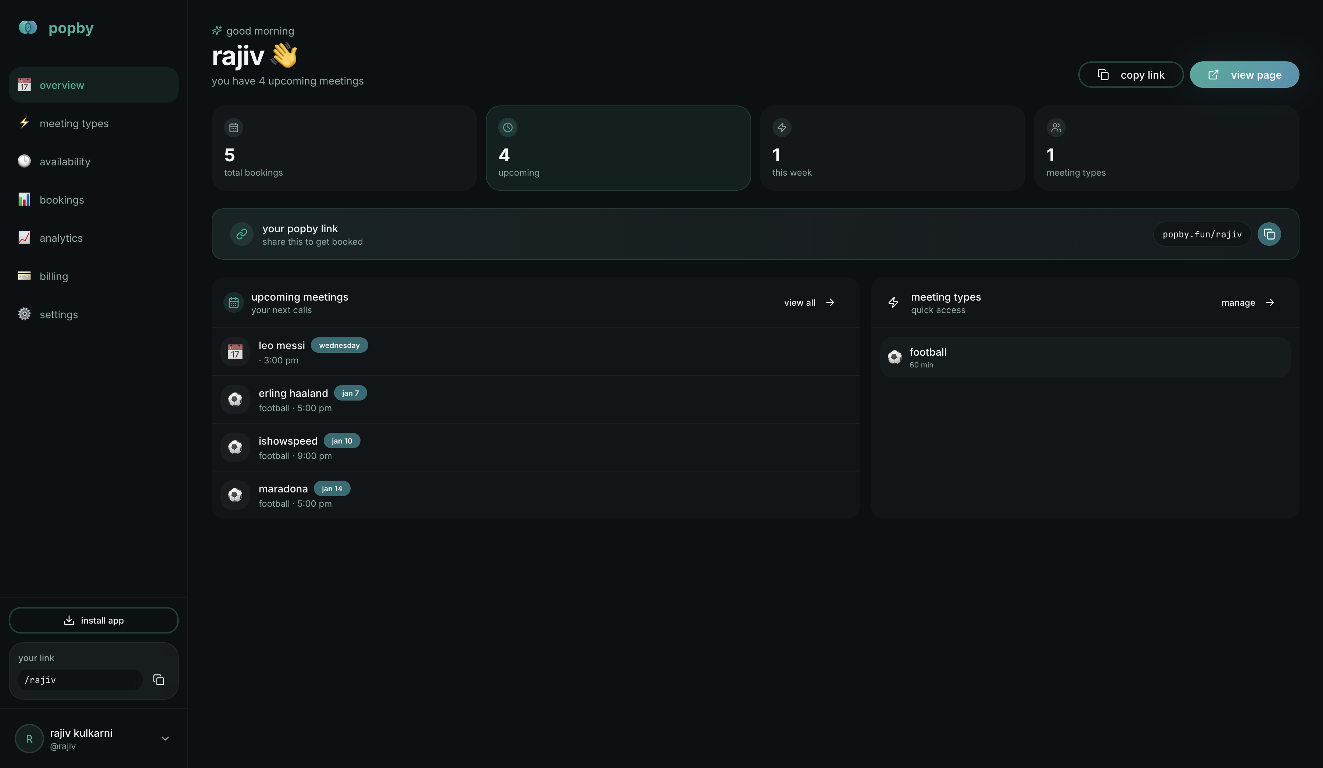Copy /rajiv link in sidebar
This screenshot has height=768, width=1323.
click(x=158, y=680)
